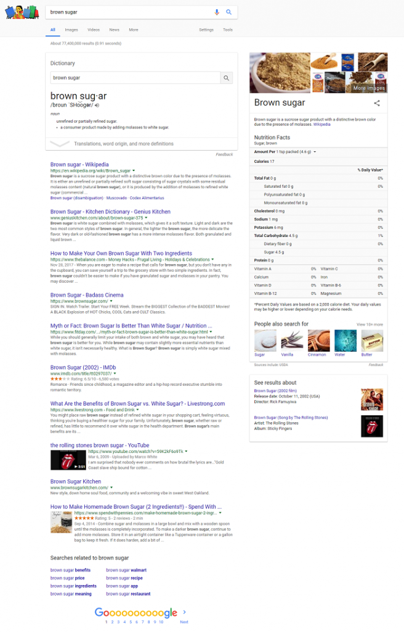Play pronunciation speaker icon for brown sugar

(97, 105)
